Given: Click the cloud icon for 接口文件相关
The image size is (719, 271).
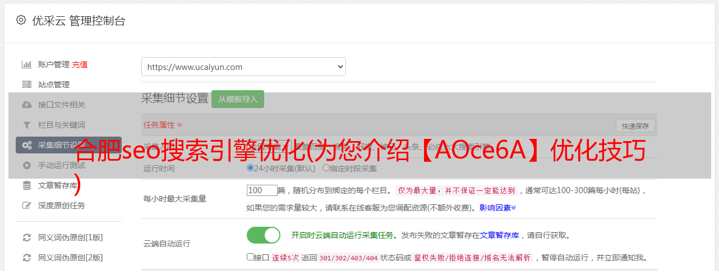Looking at the screenshot, I should [x=26, y=105].
